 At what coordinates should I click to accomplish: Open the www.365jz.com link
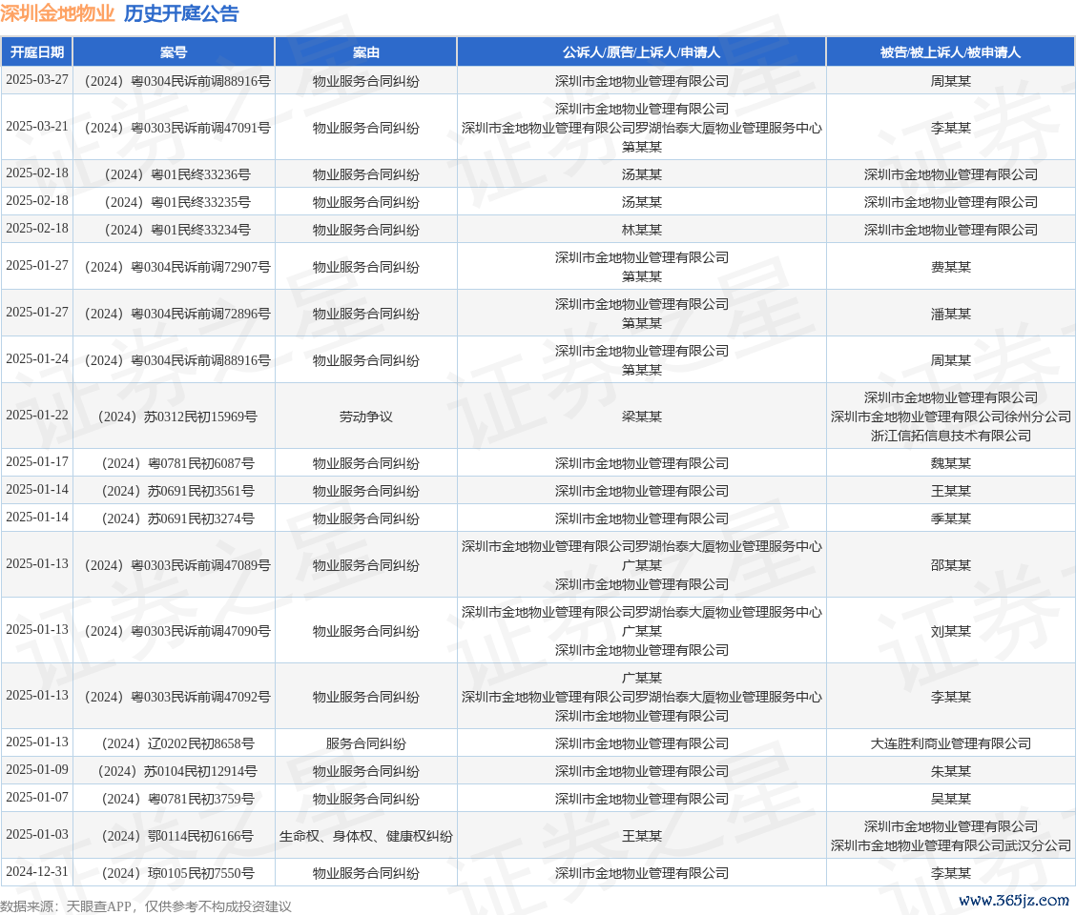[1014, 900]
